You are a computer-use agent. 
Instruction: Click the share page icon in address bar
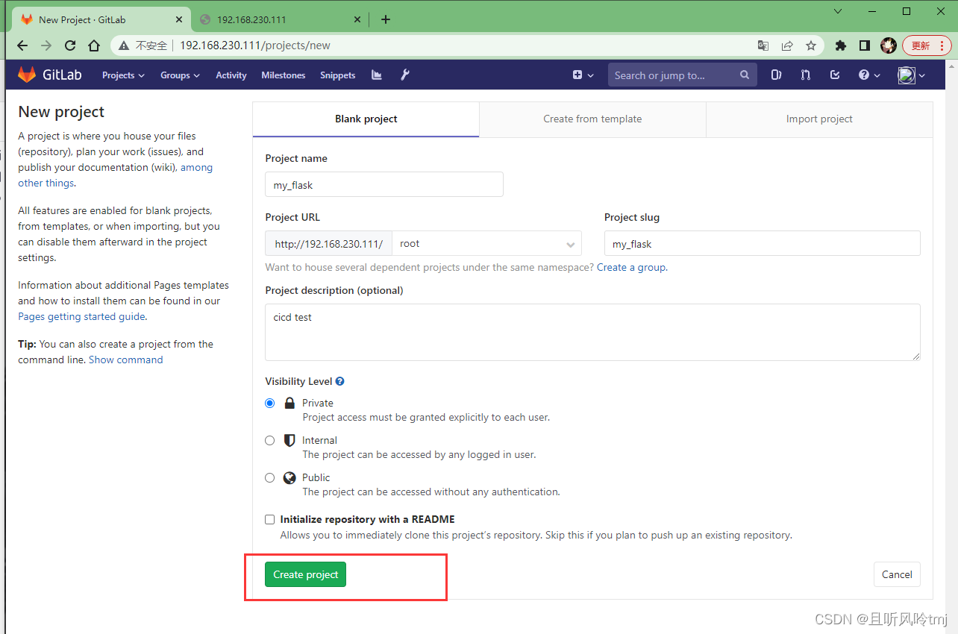click(787, 45)
